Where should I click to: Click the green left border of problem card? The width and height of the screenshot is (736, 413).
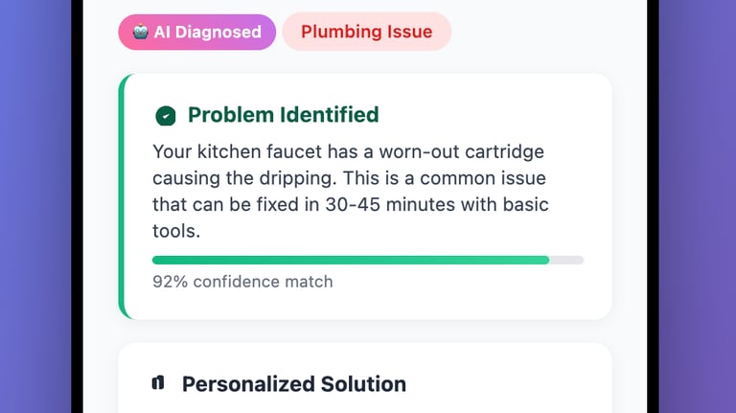click(122, 196)
